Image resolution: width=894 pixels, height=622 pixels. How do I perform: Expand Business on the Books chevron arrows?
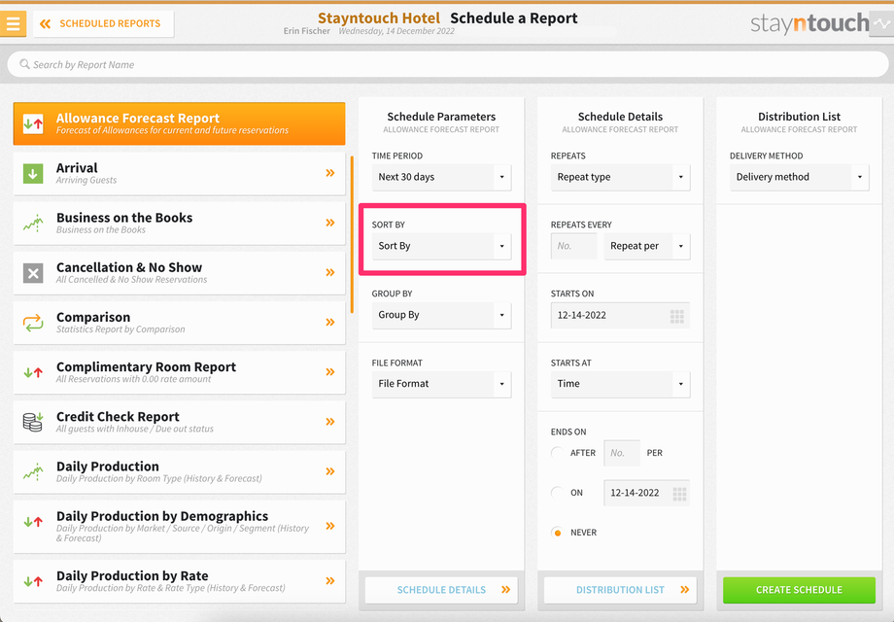pyautogui.click(x=330, y=223)
